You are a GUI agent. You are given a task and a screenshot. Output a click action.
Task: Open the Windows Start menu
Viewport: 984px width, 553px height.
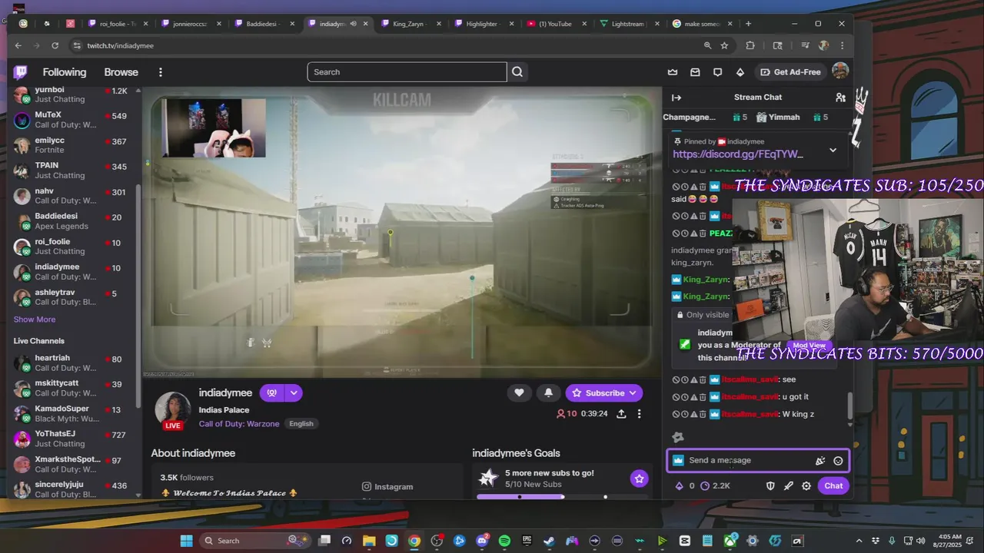(x=186, y=541)
